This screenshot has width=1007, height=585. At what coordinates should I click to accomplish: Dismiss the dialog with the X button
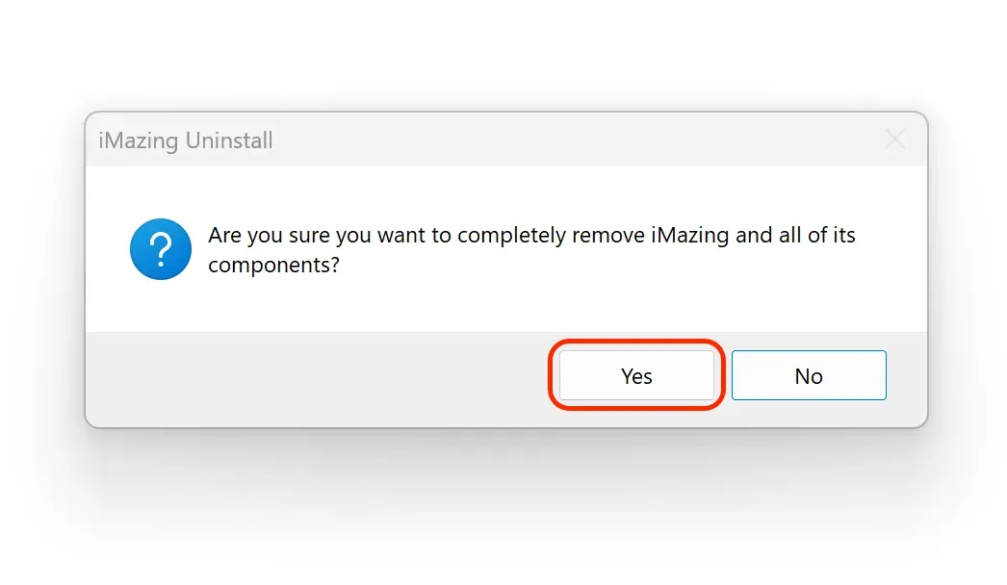(895, 140)
